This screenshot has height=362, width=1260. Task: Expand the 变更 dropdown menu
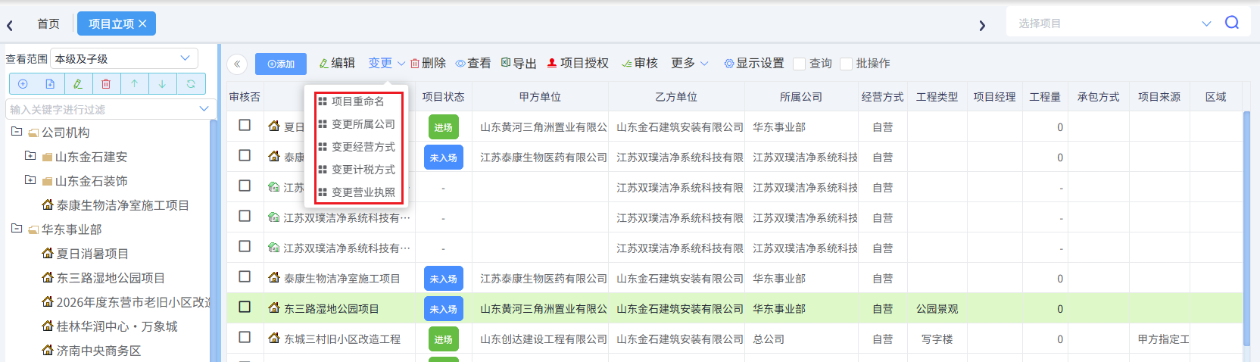pos(387,64)
